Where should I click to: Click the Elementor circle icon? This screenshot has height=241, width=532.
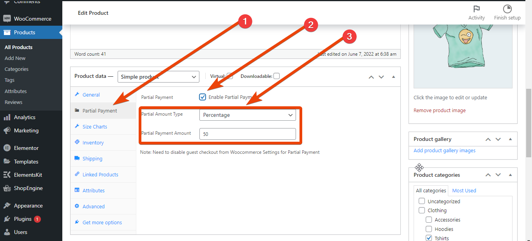tap(7, 148)
